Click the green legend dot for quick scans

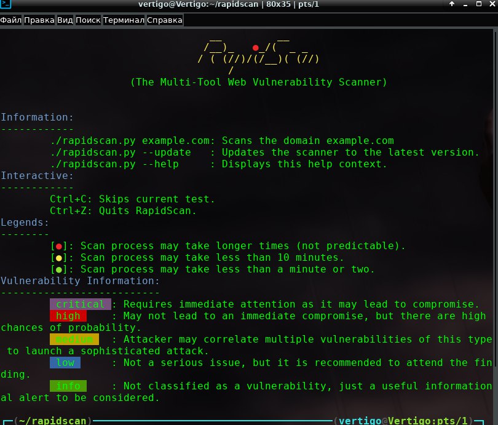(x=59, y=269)
